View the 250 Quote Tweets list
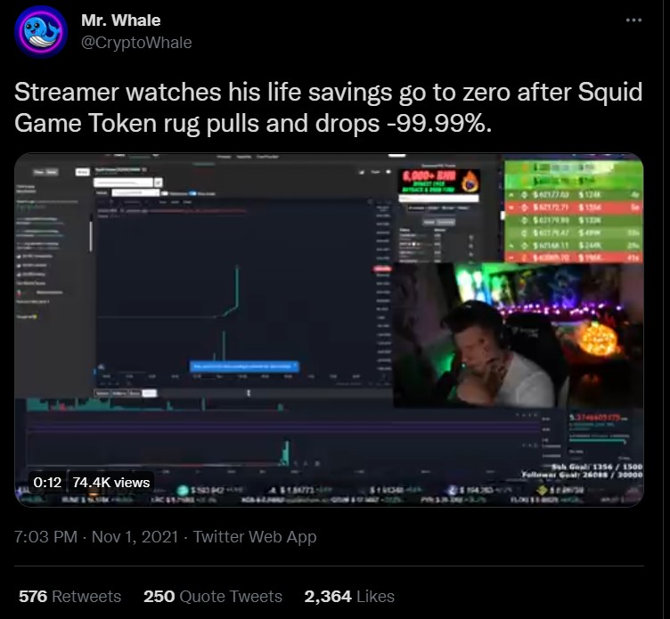This screenshot has height=619, width=670. pos(213,597)
